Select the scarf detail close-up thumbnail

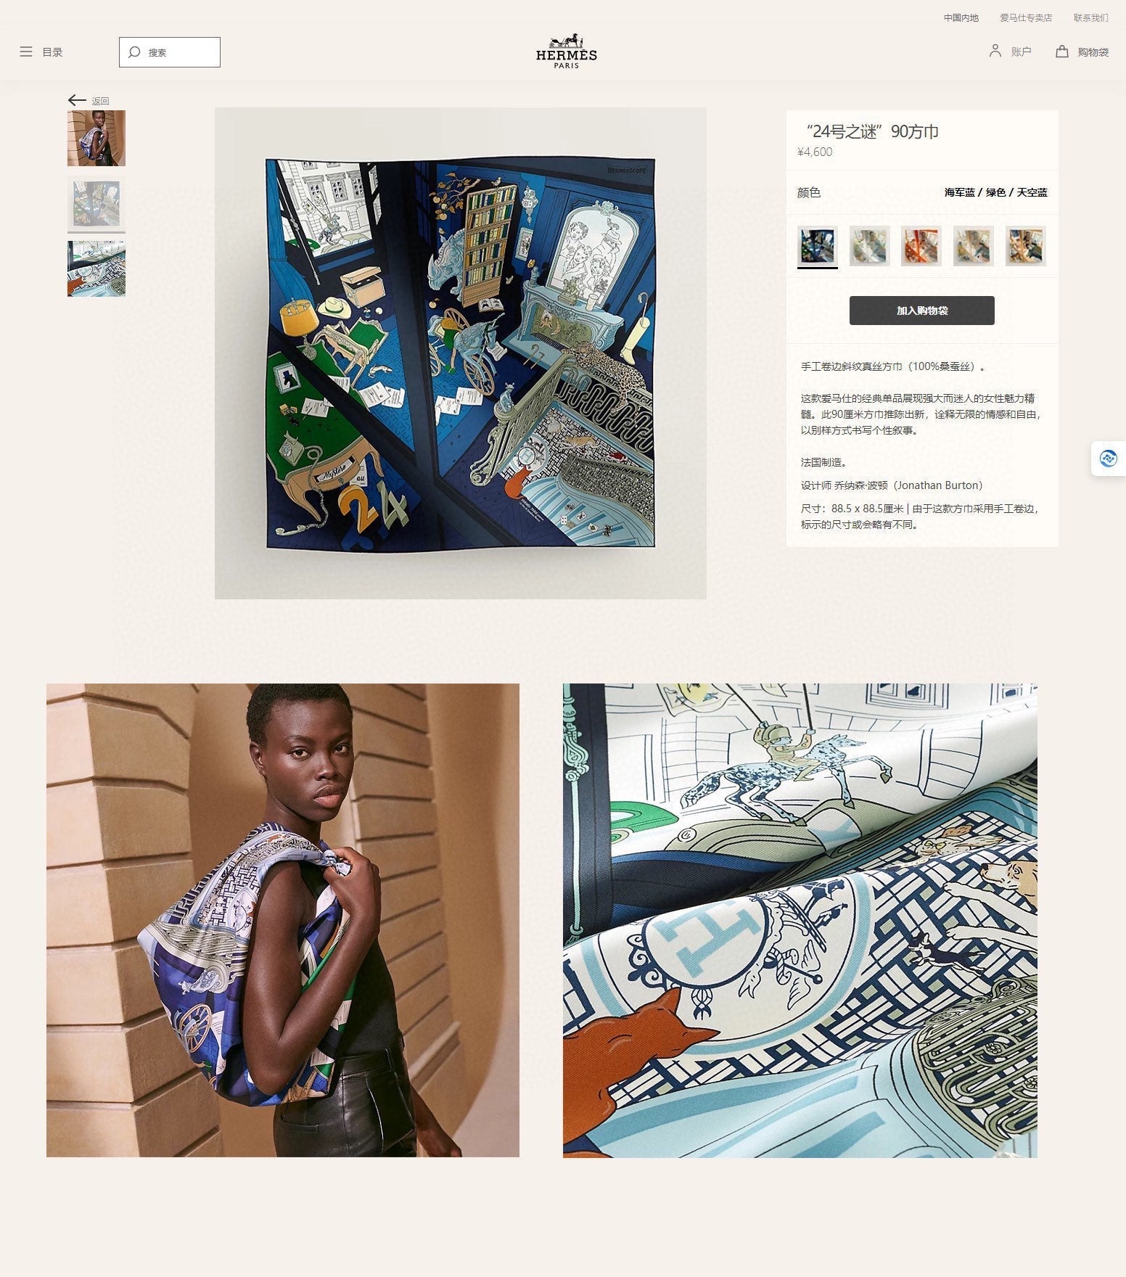96,269
